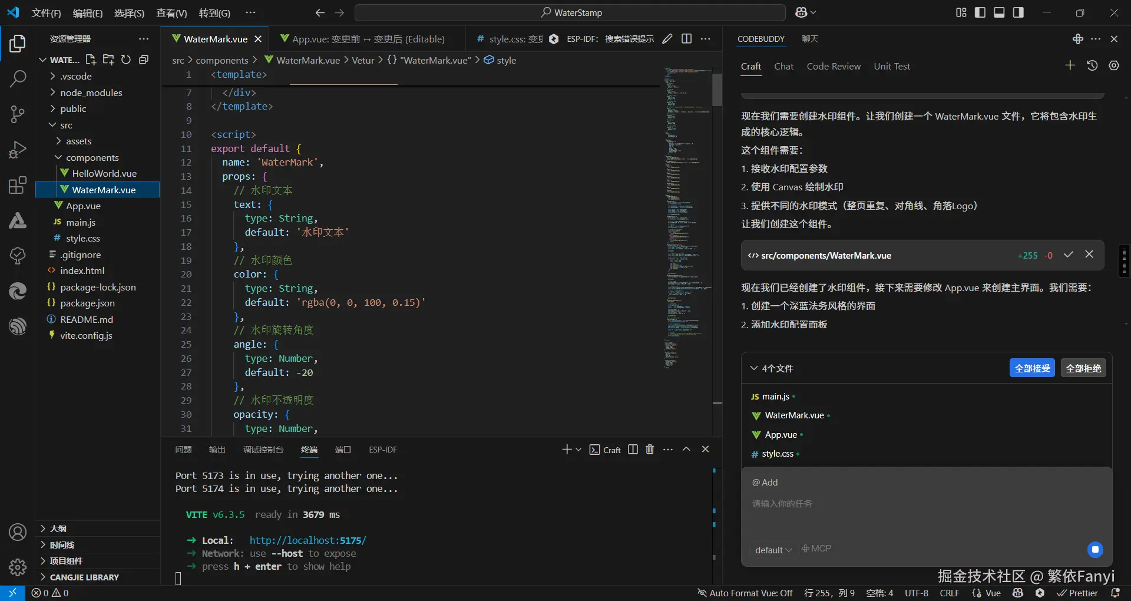Open the default model dropdown
1131x601 pixels.
pyautogui.click(x=772, y=549)
